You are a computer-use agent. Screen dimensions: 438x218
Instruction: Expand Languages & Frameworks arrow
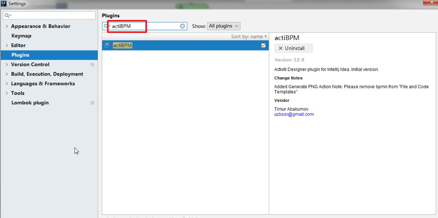pos(7,84)
